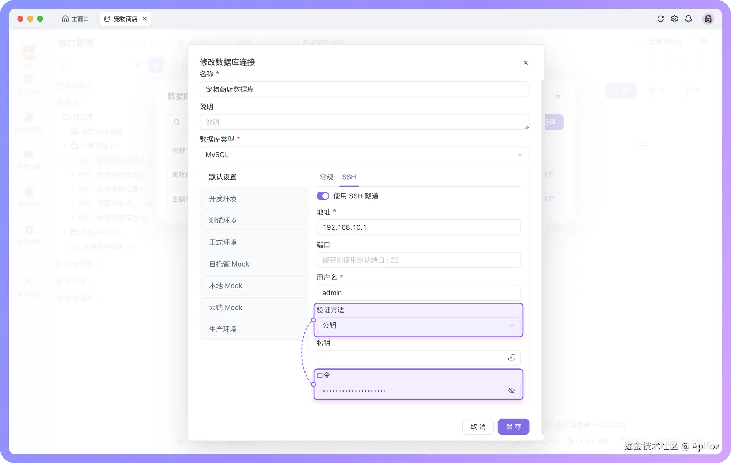Import private key using the file icon
The height and width of the screenshot is (463, 731).
tap(511, 357)
